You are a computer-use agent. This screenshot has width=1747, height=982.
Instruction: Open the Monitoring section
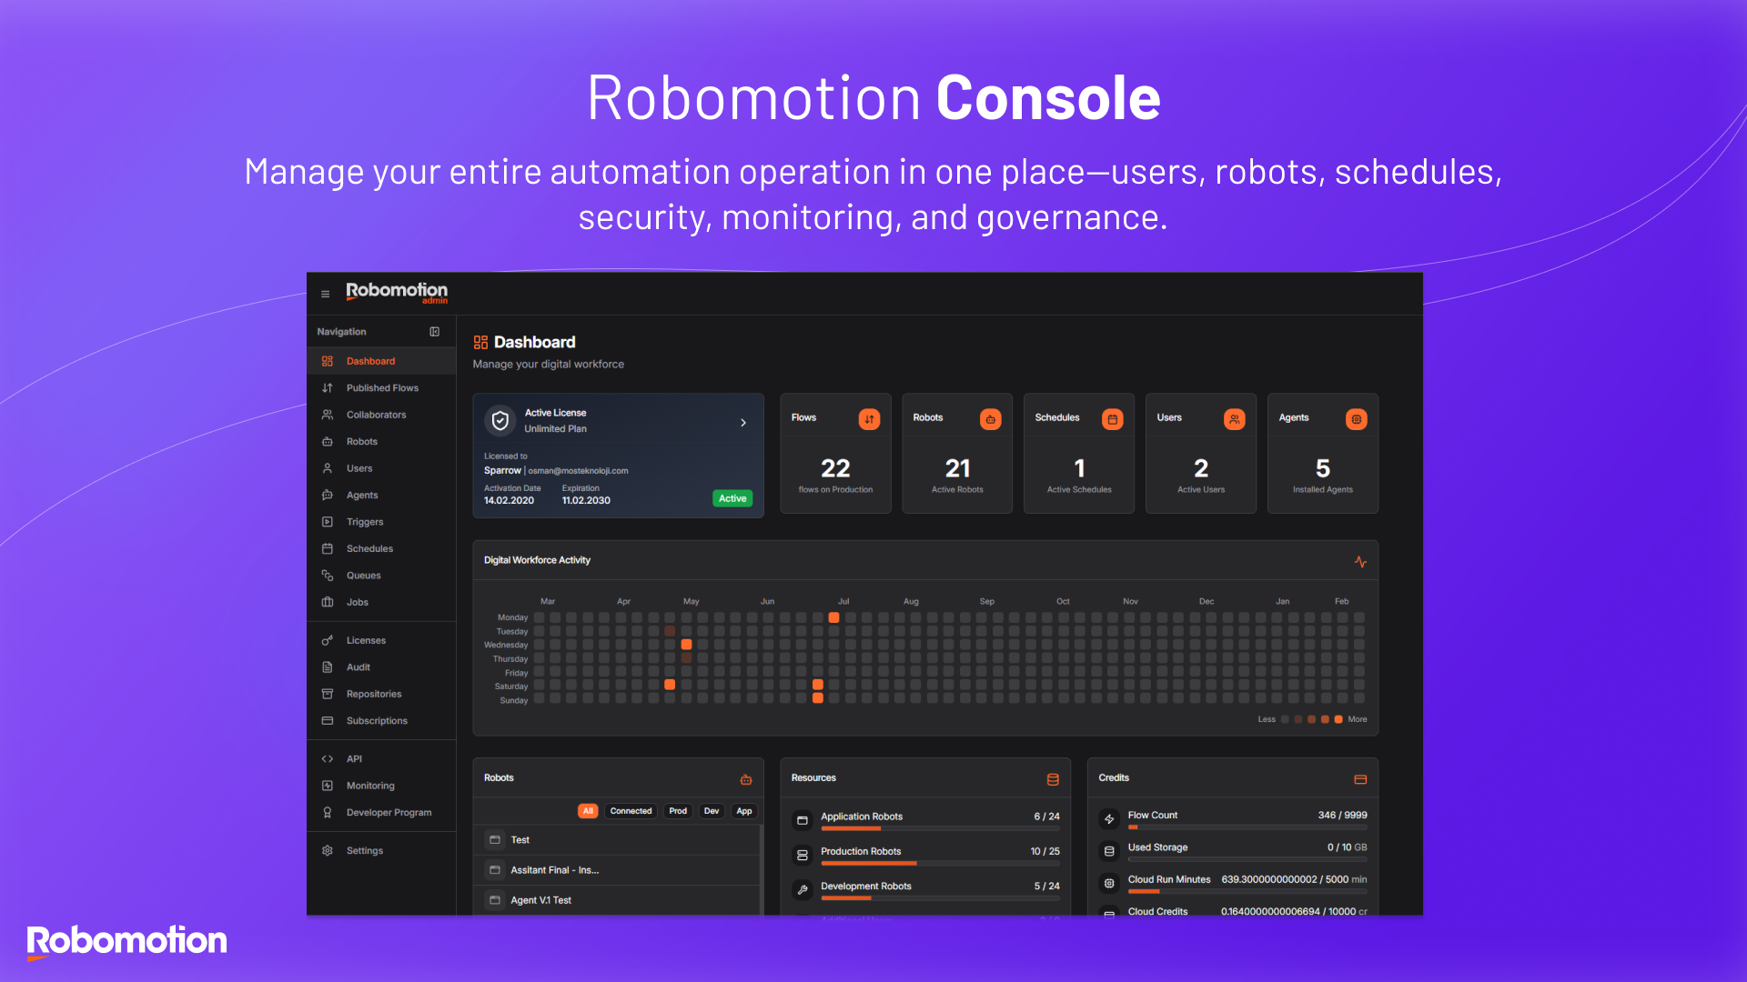coord(369,785)
